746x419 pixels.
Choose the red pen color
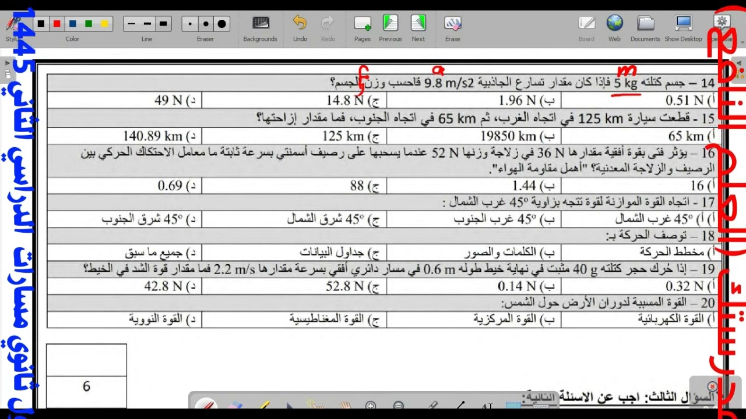(57, 24)
